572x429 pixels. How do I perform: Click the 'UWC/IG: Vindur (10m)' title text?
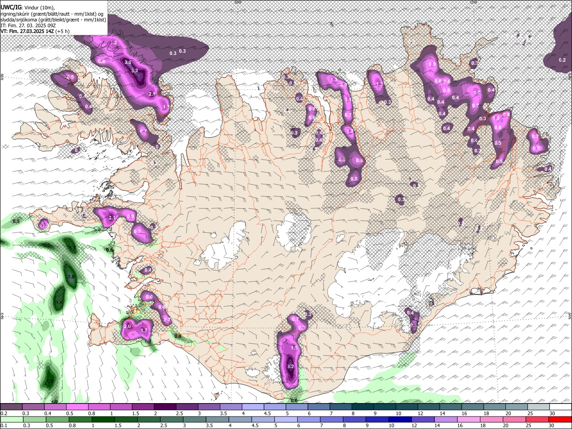tap(28, 7)
